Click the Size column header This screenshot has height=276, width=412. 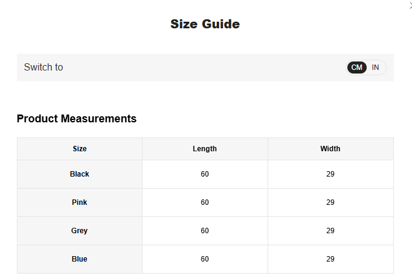[80, 149]
